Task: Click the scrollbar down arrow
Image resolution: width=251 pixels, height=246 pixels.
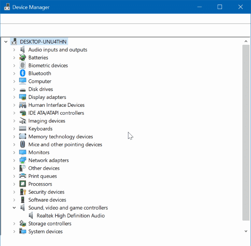Action: pyautogui.click(x=246, y=231)
